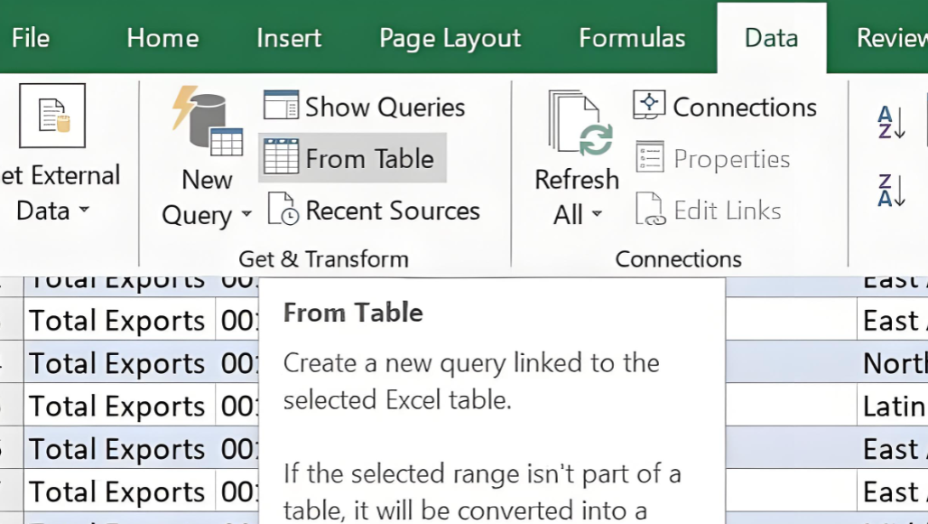Go to the Insert ribbon tab
This screenshot has height=524, width=928.
[x=289, y=38]
